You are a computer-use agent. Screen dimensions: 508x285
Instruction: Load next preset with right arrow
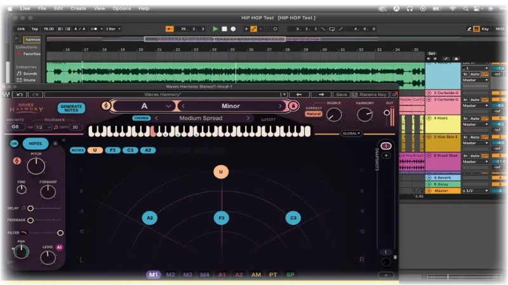point(321,95)
